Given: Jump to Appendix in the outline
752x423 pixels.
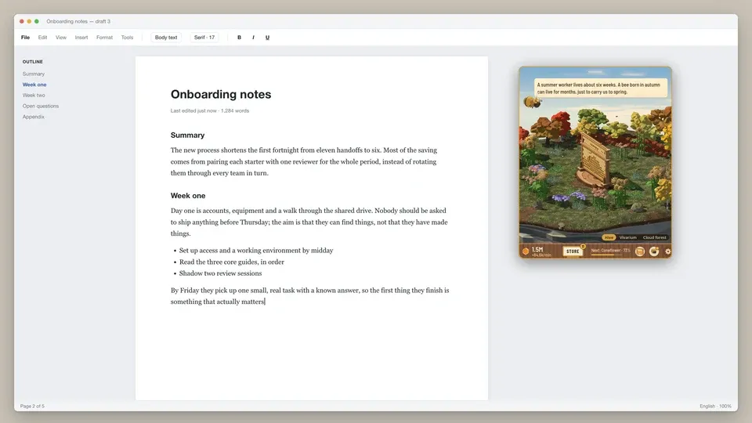Looking at the screenshot, I should pos(33,117).
